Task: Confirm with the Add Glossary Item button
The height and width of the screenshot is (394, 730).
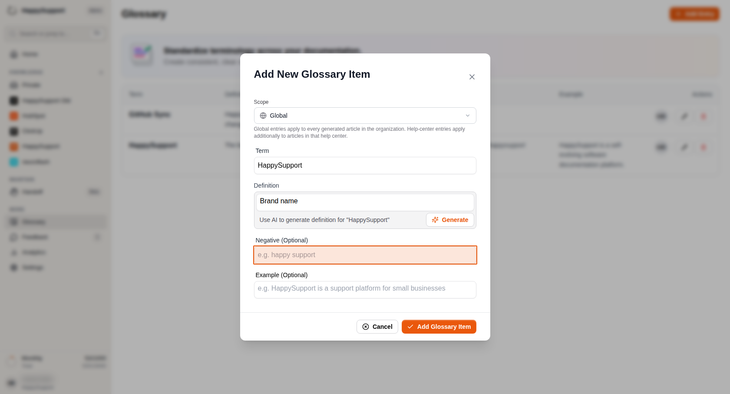Action: click(x=439, y=327)
